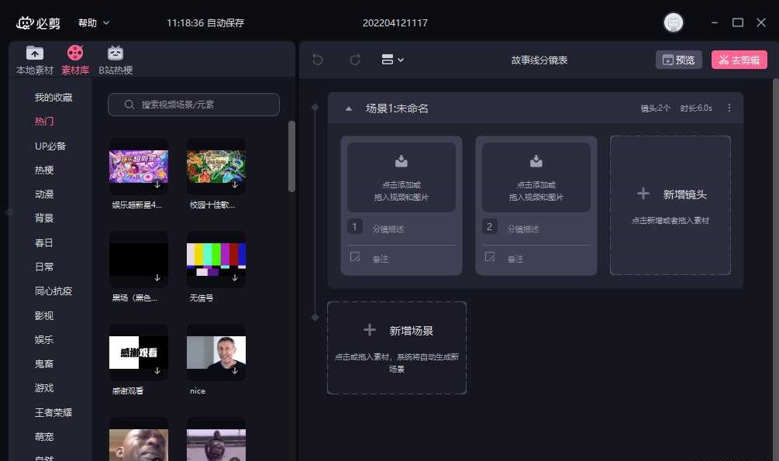Viewport: 779px width, 461px height.
Task: Download the nice material
Action: coord(235,370)
